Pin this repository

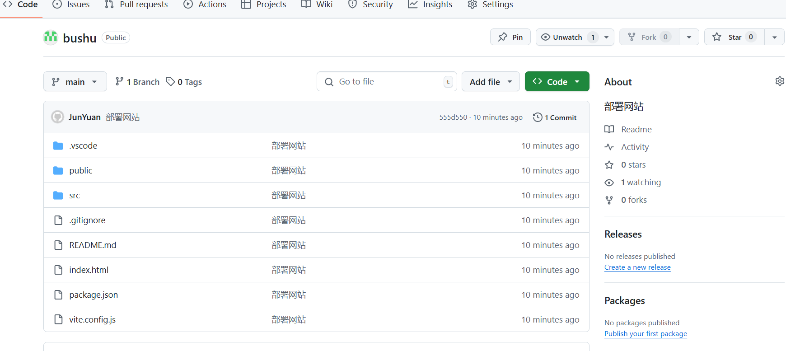tap(510, 37)
